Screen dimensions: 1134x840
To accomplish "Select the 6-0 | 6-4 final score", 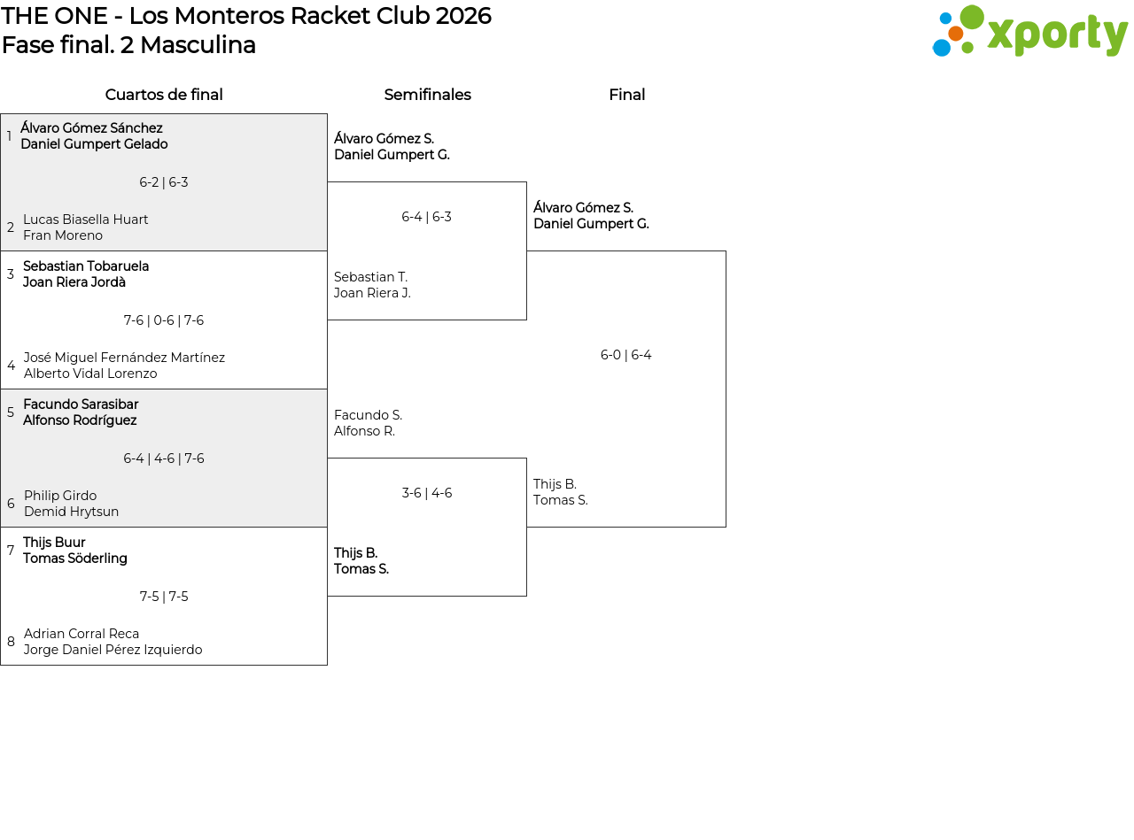I will (x=626, y=355).
